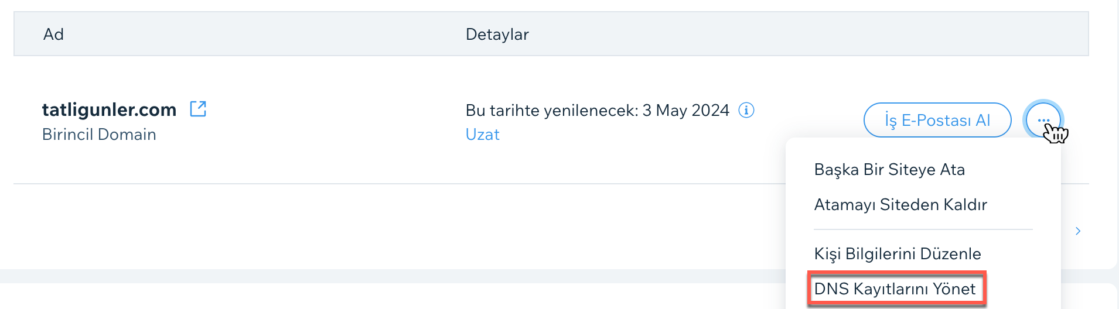Open tatligunler.com via the external link icon
The image size is (1119, 309).
tap(198, 109)
